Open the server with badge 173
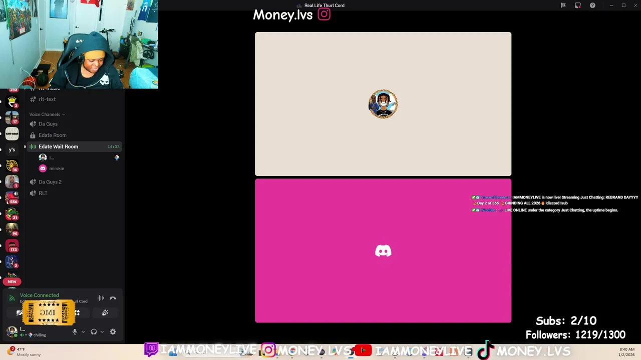Viewport: 641px width, 360px height. tap(12, 245)
